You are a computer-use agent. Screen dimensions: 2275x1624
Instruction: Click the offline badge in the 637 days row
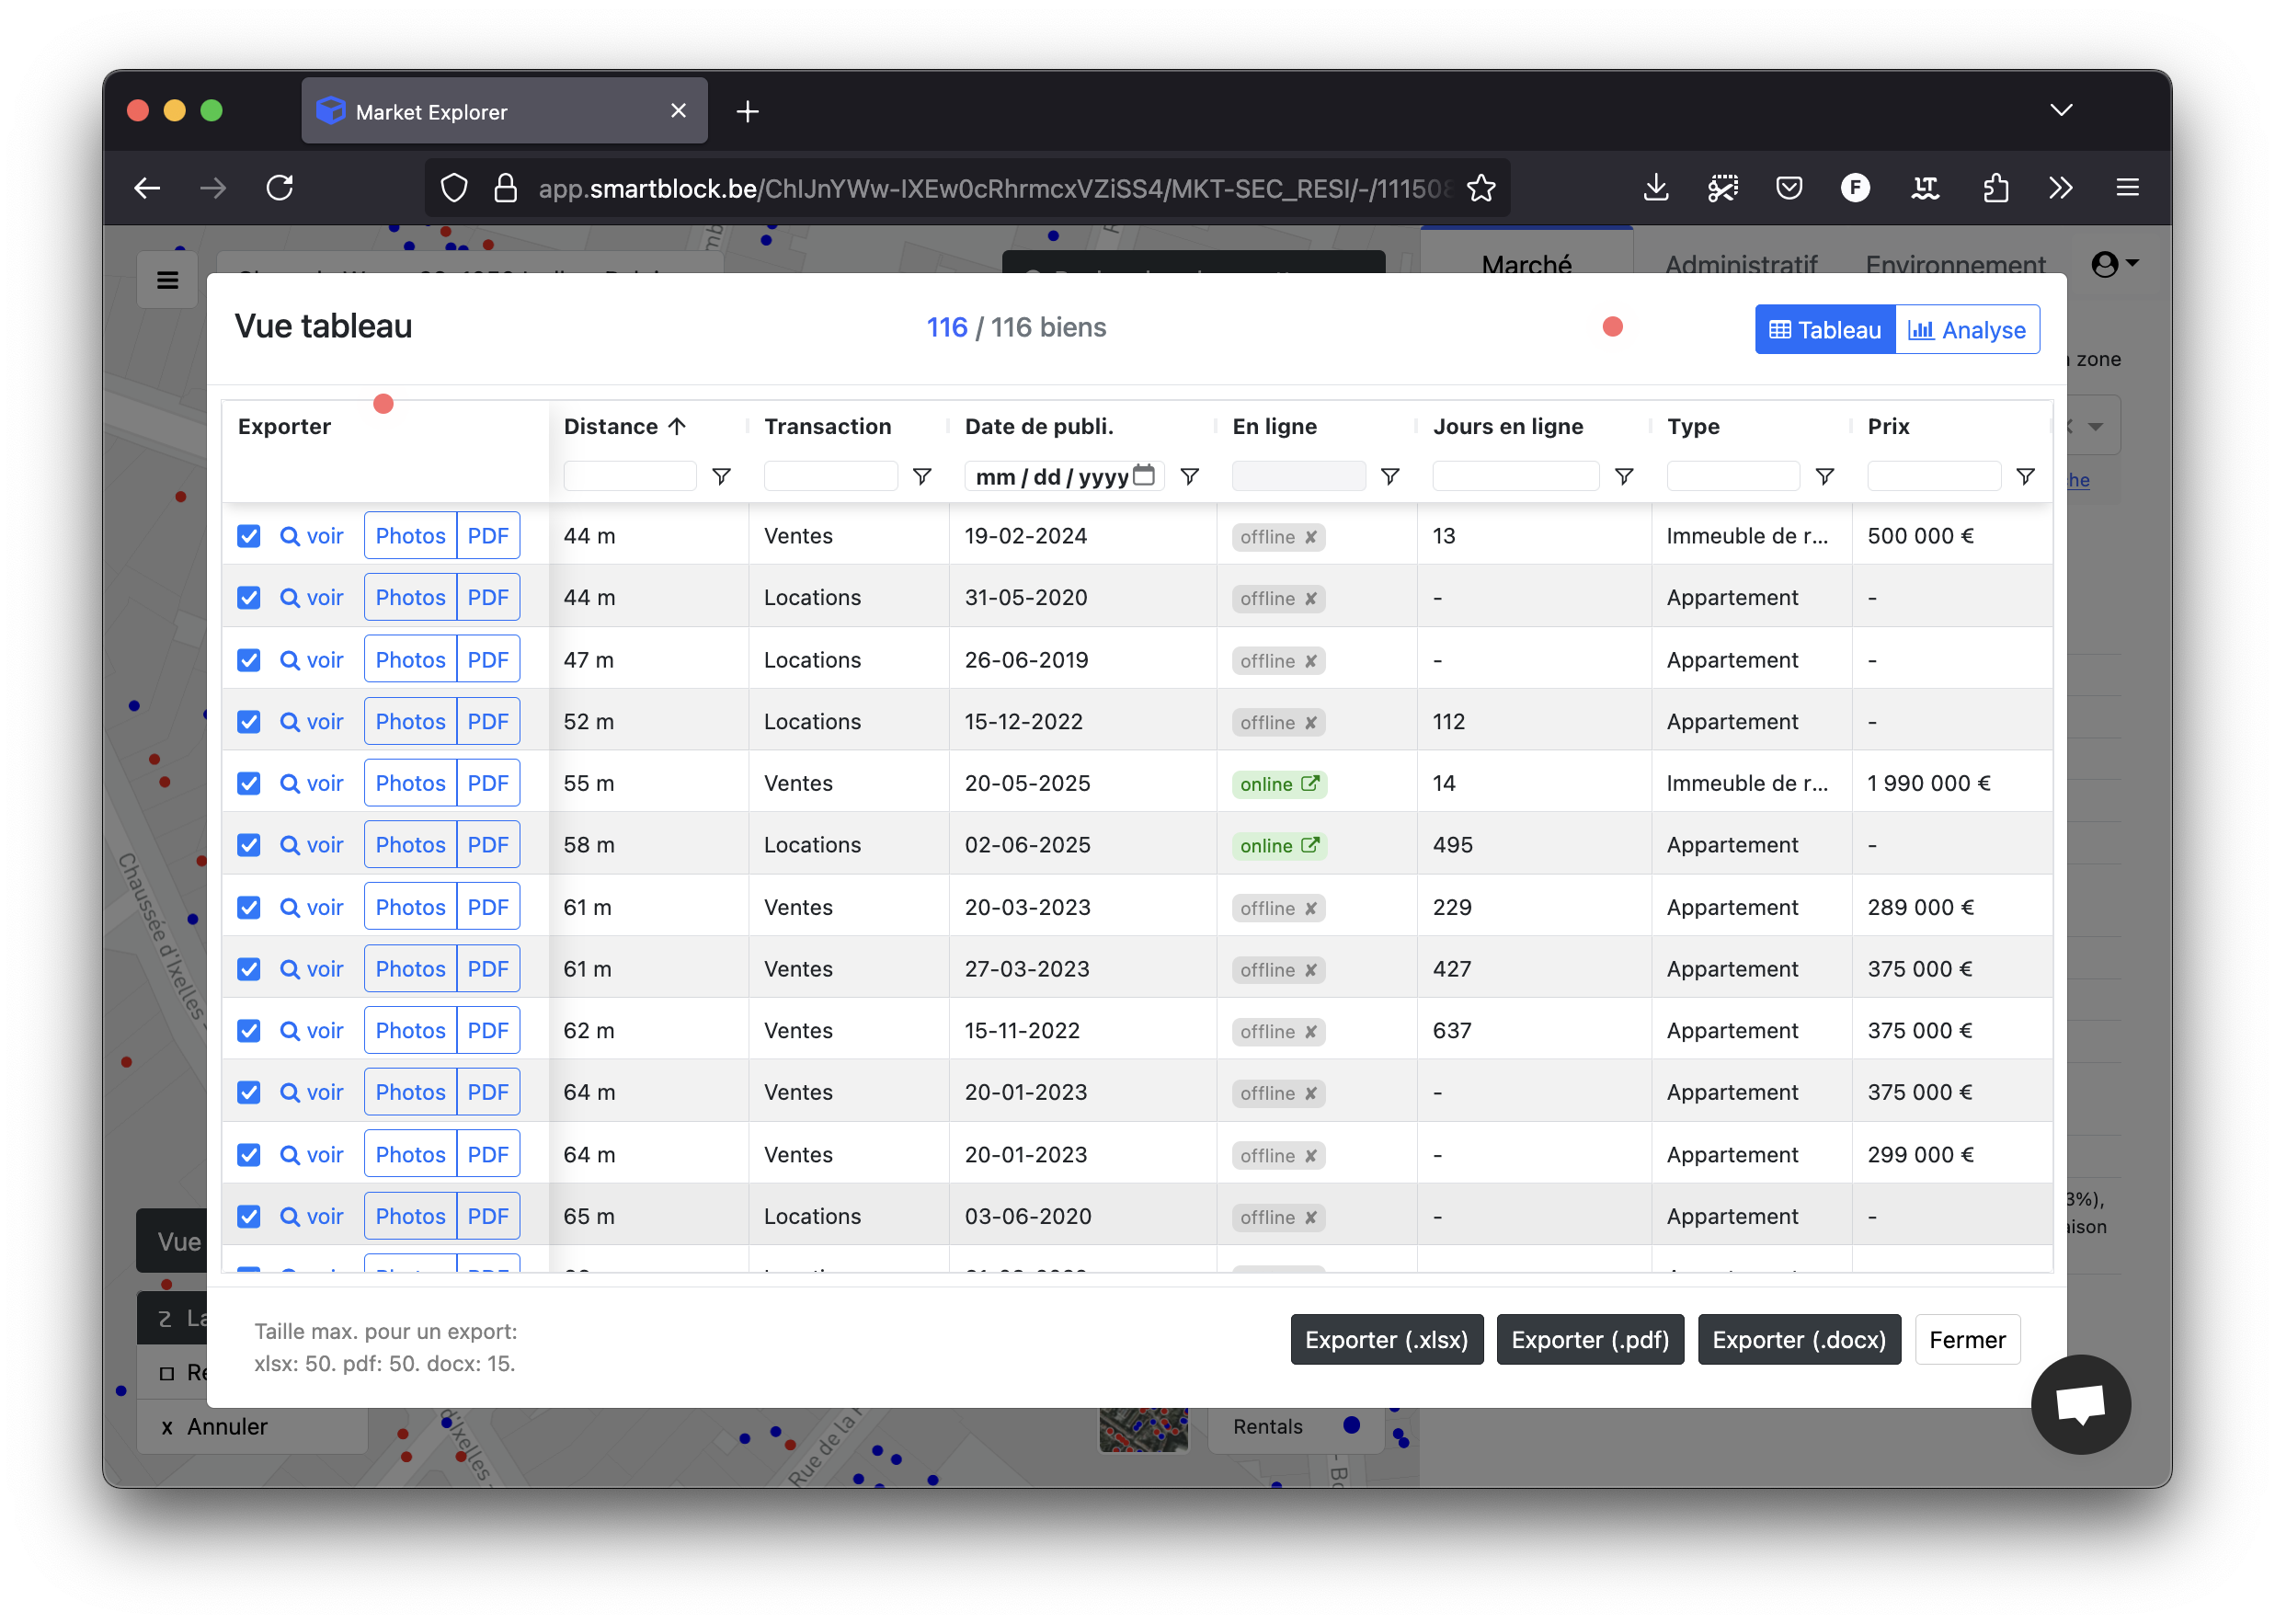(x=1278, y=1032)
